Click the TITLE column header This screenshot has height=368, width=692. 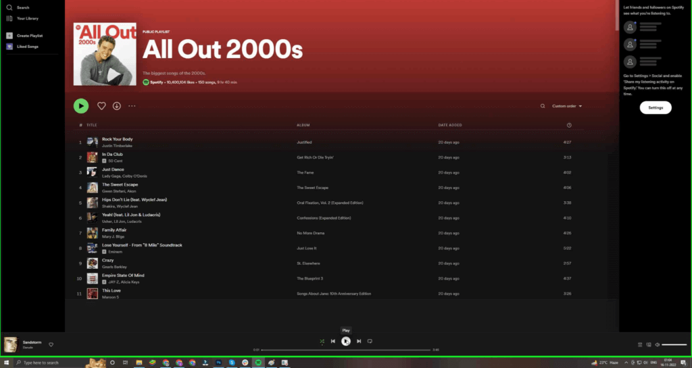92,125
